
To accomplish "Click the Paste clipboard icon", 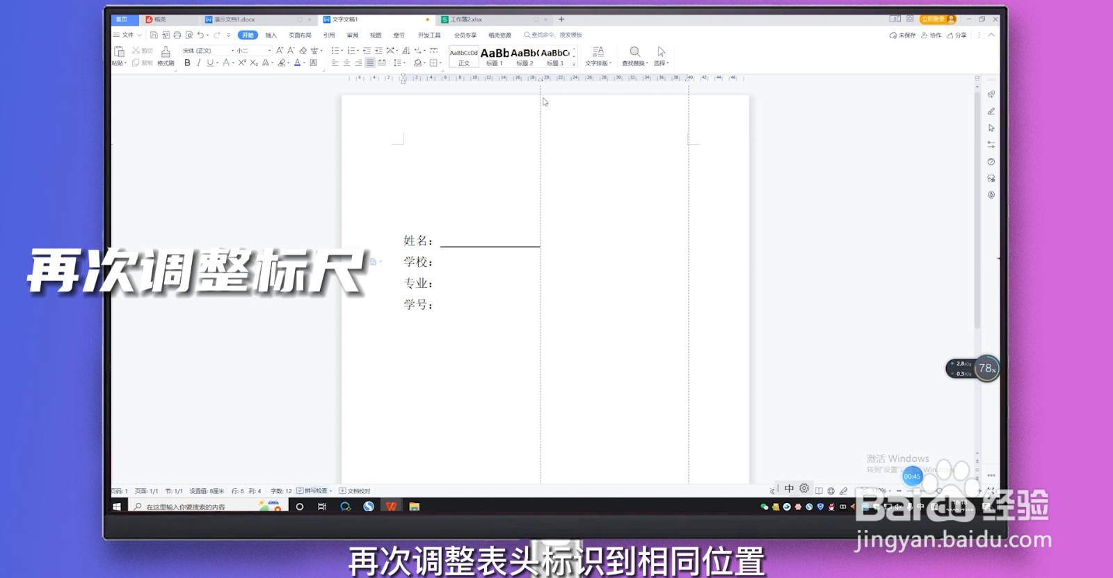I will [119, 51].
